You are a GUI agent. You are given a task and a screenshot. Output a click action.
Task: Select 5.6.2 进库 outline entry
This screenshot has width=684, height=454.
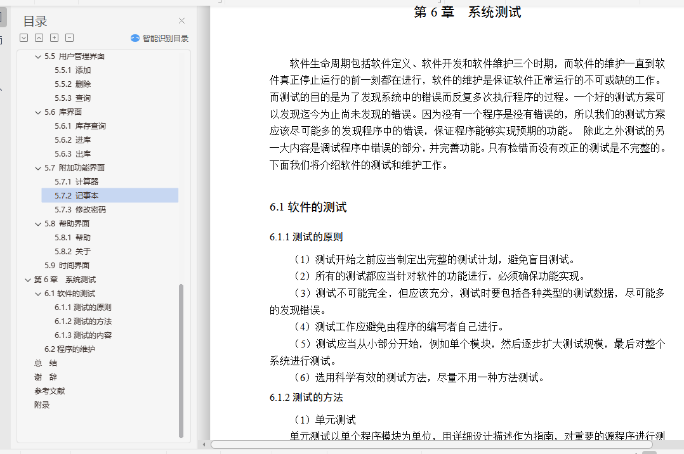pyautogui.click(x=73, y=140)
